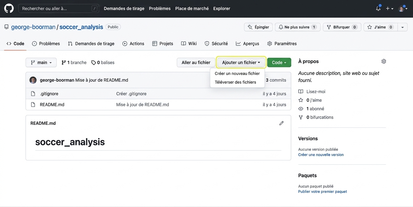The image size is (413, 207).
Task: Click Créer une nouvelle version
Action: coord(321,155)
